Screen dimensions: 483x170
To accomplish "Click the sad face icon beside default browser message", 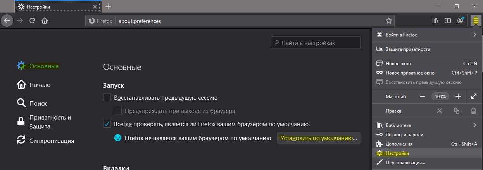I will click(x=118, y=138).
